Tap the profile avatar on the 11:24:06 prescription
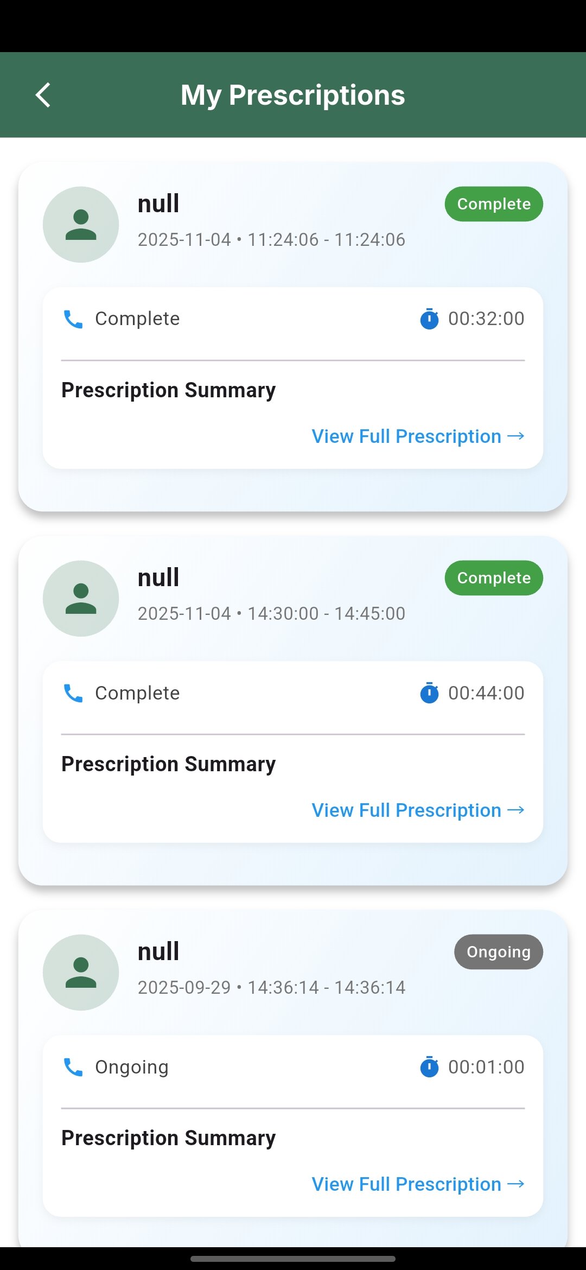586x1270 pixels. (x=81, y=225)
